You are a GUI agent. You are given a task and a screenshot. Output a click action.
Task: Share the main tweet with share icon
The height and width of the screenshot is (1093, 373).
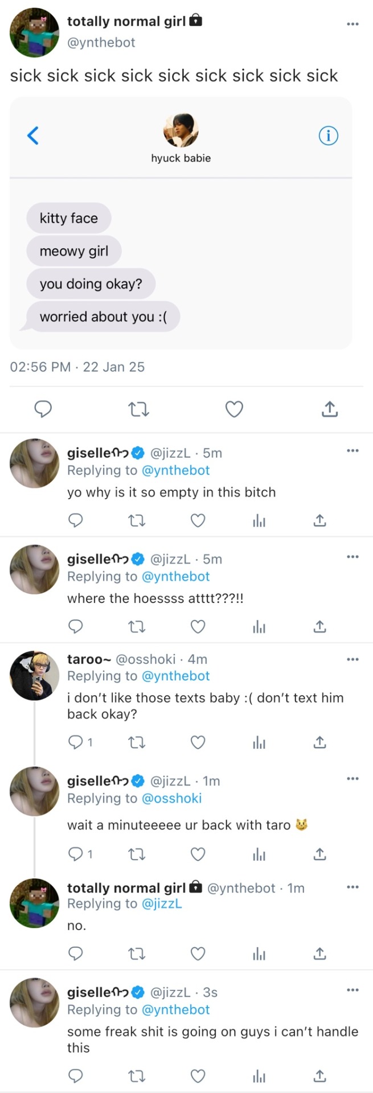[x=330, y=409]
